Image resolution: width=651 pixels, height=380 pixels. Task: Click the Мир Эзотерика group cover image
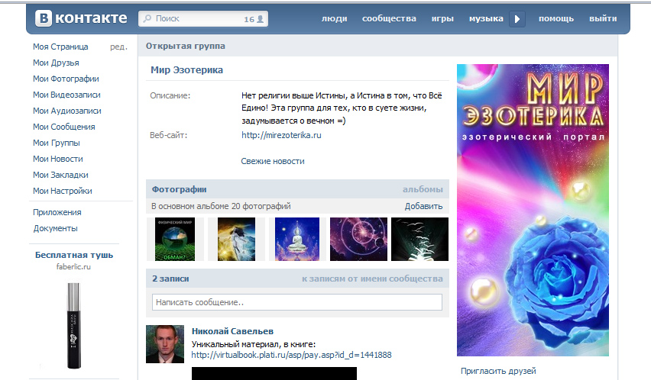click(533, 210)
